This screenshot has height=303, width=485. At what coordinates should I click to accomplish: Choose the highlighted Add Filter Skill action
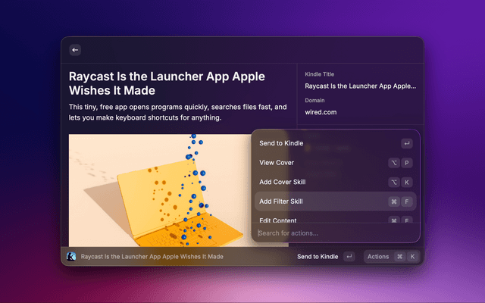pyautogui.click(x=281, y=201)
